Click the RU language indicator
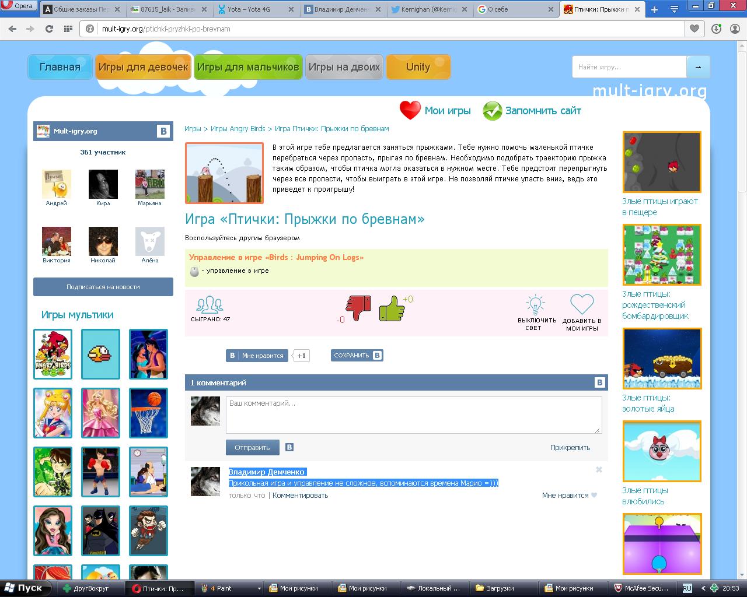This screenshot has height=597, width=747. pos(687,588)
